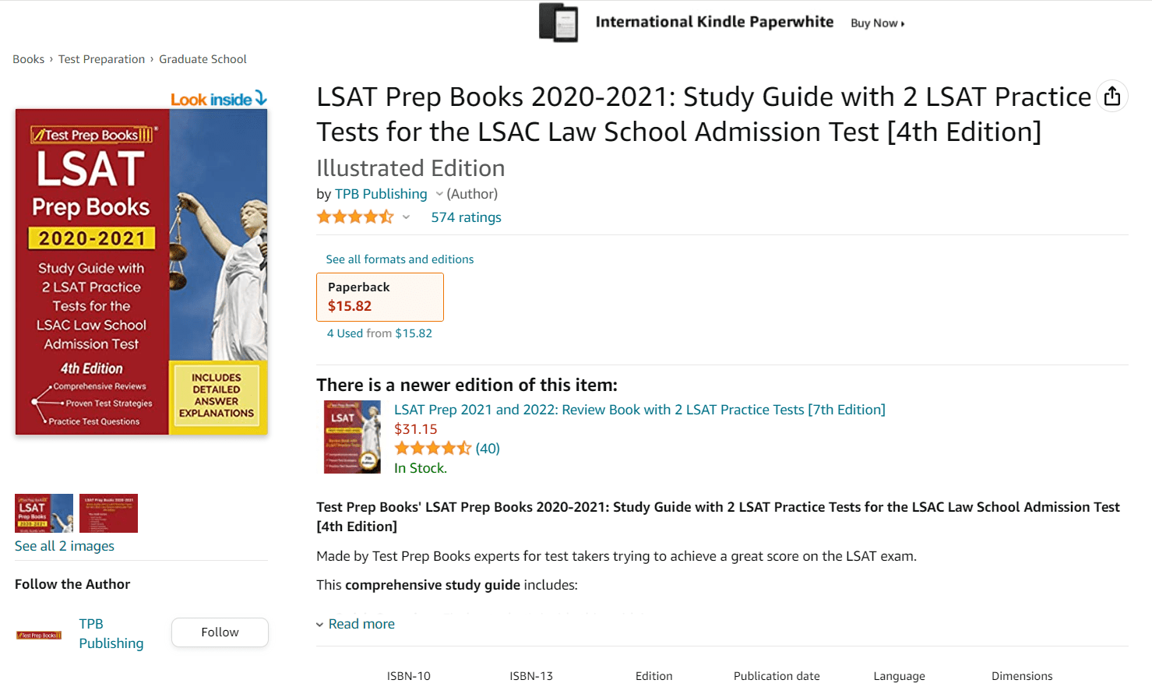1152x694 pixels.
Task: Click "4 Used from $15.82"
Action: (380, 332)
